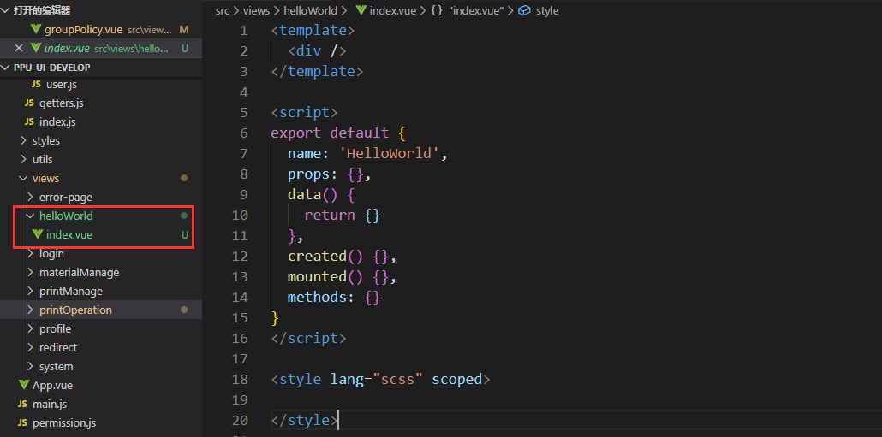
Task: Click the closing style tag
Action: 304,420
